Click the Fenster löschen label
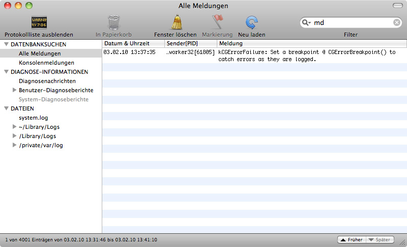The width and height of the screenshot is (407, 247). 176,35
